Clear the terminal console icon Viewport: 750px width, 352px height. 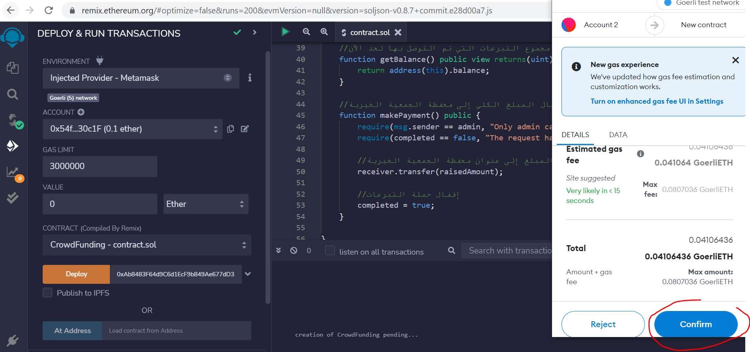pyautogui.click(x=294, y=250)
